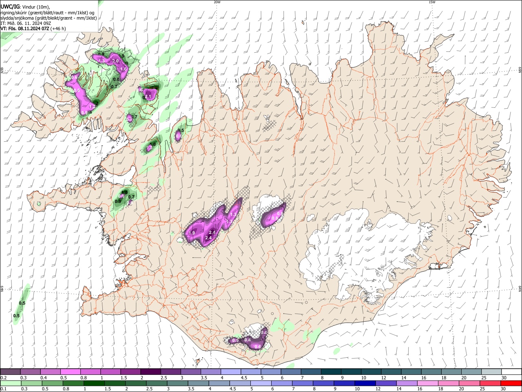Pick the 0.3–0.4 swatch in top legend row
This screenshot has width=522, height=392.
pos(30,372)
